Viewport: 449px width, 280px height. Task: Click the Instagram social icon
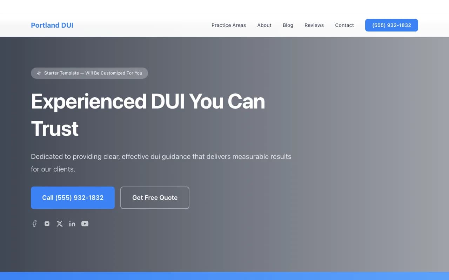(47, 224)
